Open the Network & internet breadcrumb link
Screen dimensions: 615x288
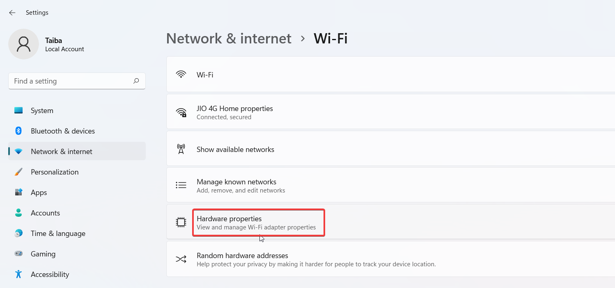pos(229,38)
